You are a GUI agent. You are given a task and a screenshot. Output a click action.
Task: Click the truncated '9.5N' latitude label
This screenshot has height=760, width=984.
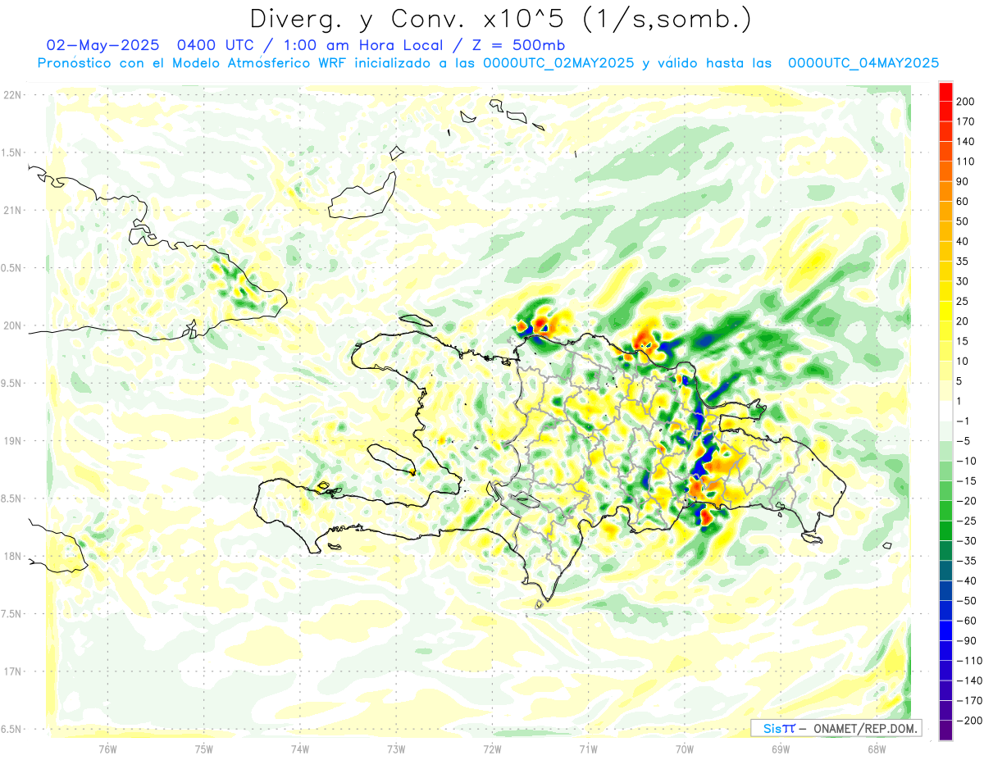[x=11, y=384]
